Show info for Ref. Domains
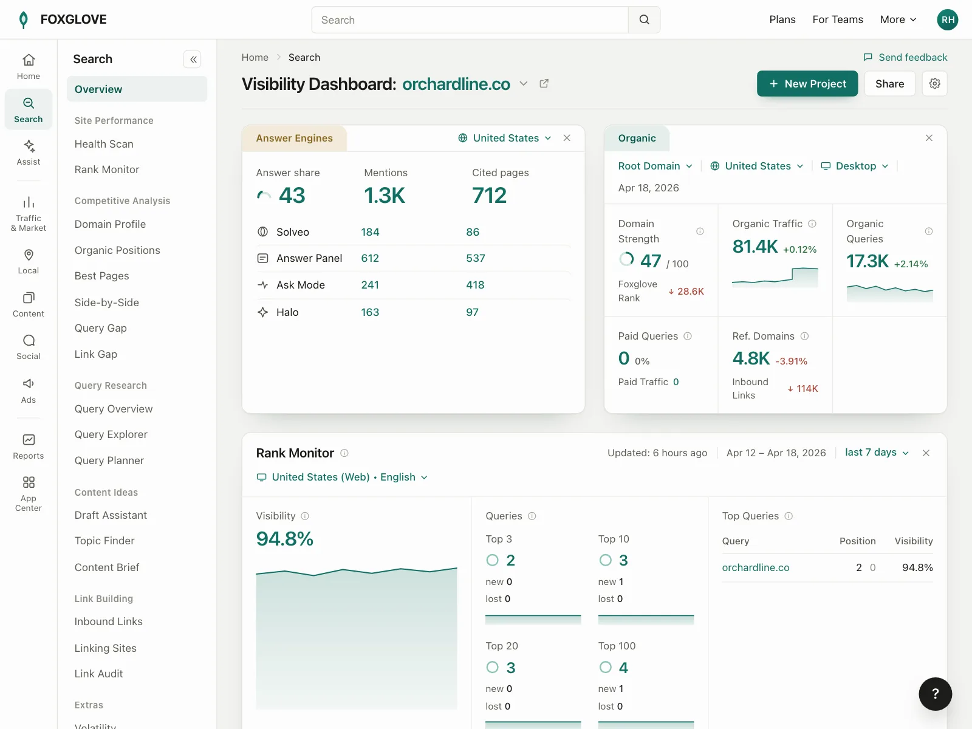Image resolution: width=972 pixels, height=729 pixels. [x=804, y=336]
